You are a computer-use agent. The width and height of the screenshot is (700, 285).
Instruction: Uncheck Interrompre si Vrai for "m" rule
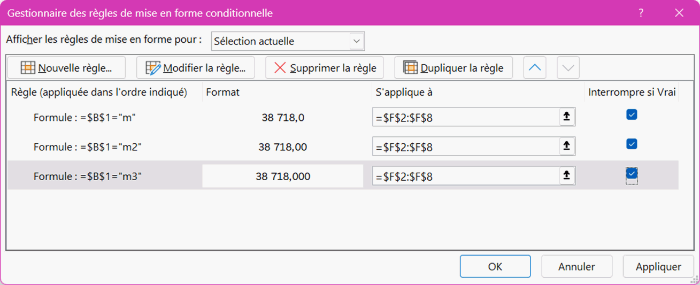632,115
